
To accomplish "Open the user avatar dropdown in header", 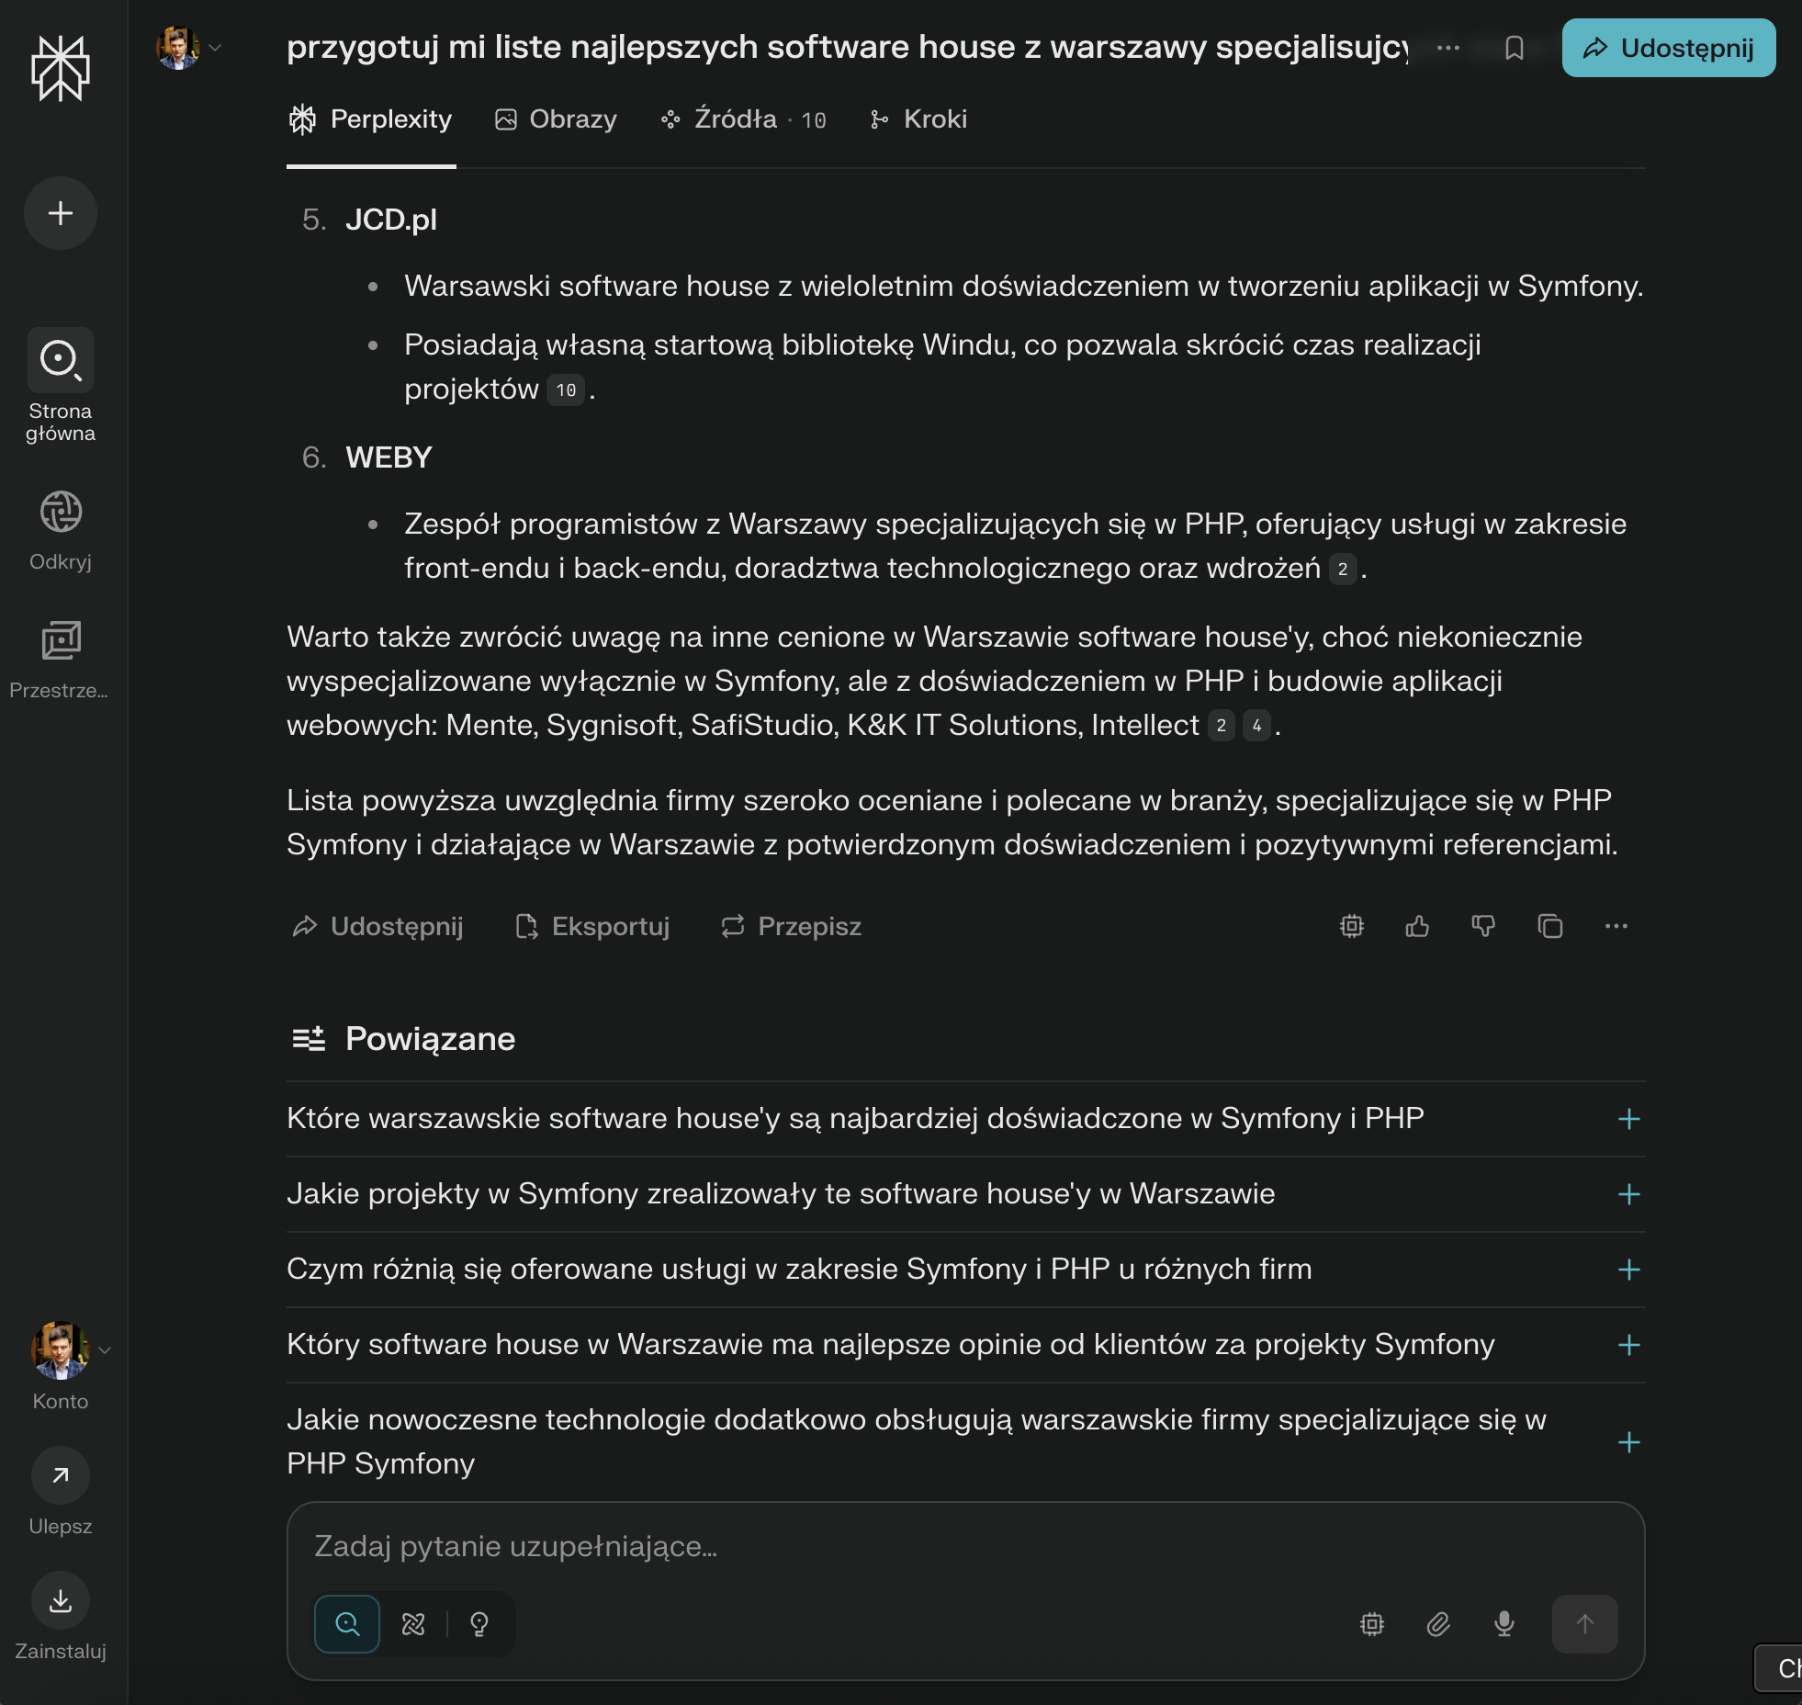I will click(x=188, y=48).
